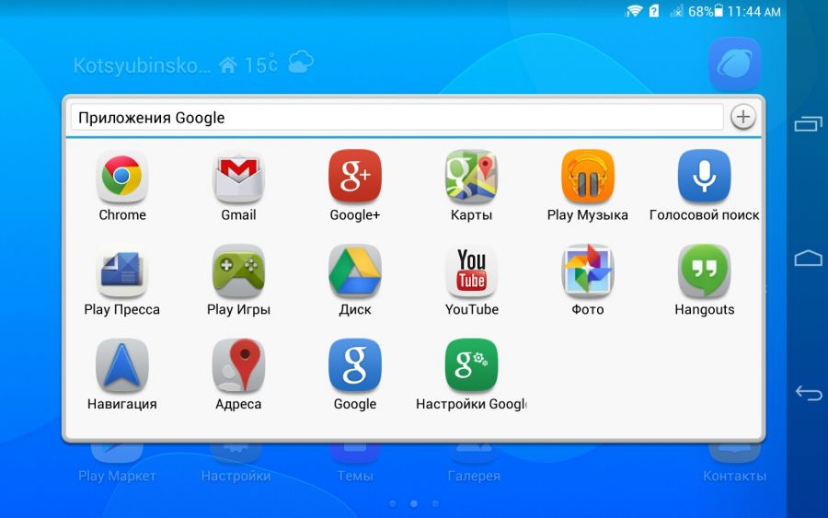
Task: Open the Chrome browser app
Action: coord(122,177)
